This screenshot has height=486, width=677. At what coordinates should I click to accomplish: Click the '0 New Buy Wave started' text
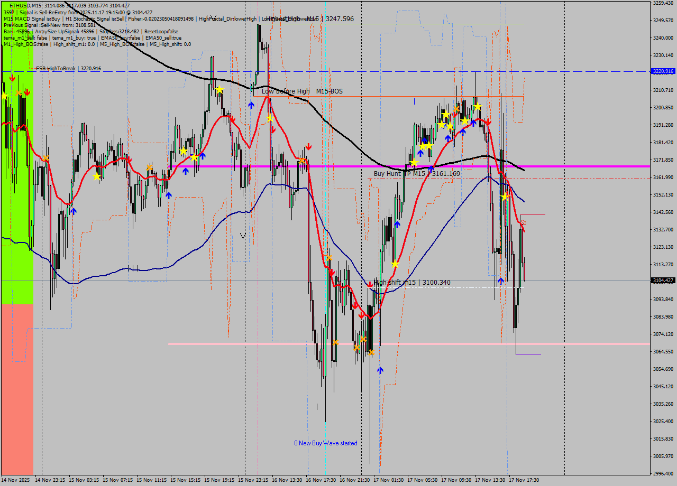pos(325,443)
